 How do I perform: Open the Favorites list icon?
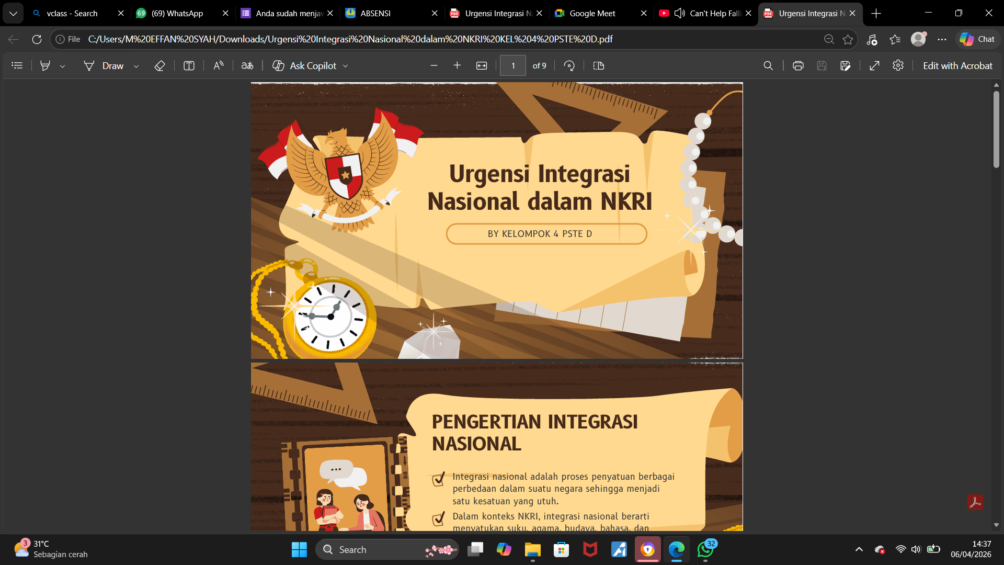coord(895,39)
